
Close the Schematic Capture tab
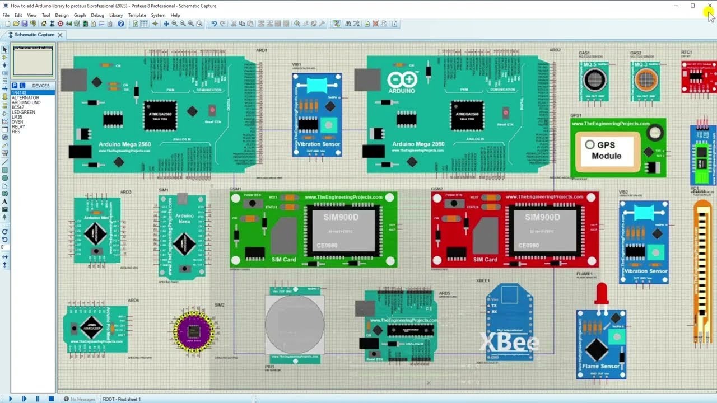[x=60, y=35]
